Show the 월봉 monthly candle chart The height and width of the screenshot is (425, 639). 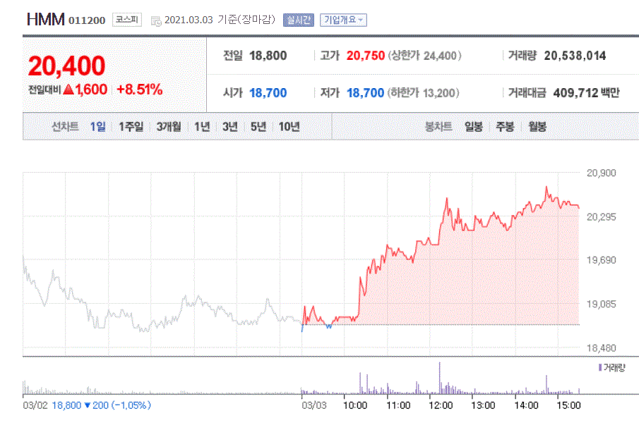click(x=537, y=127)
